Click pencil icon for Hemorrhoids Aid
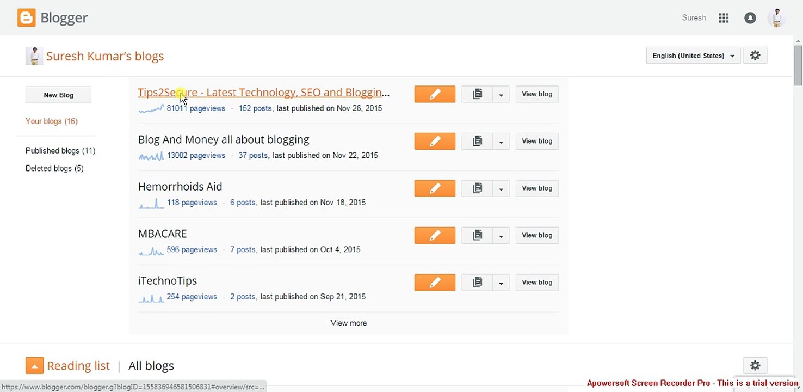The width and height of the screenshot is (803, 392). [x=435, y=188]
